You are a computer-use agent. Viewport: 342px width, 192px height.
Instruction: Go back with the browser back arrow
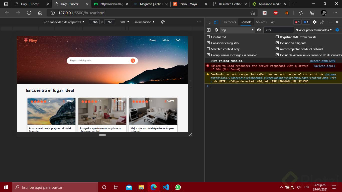[7, 13]
